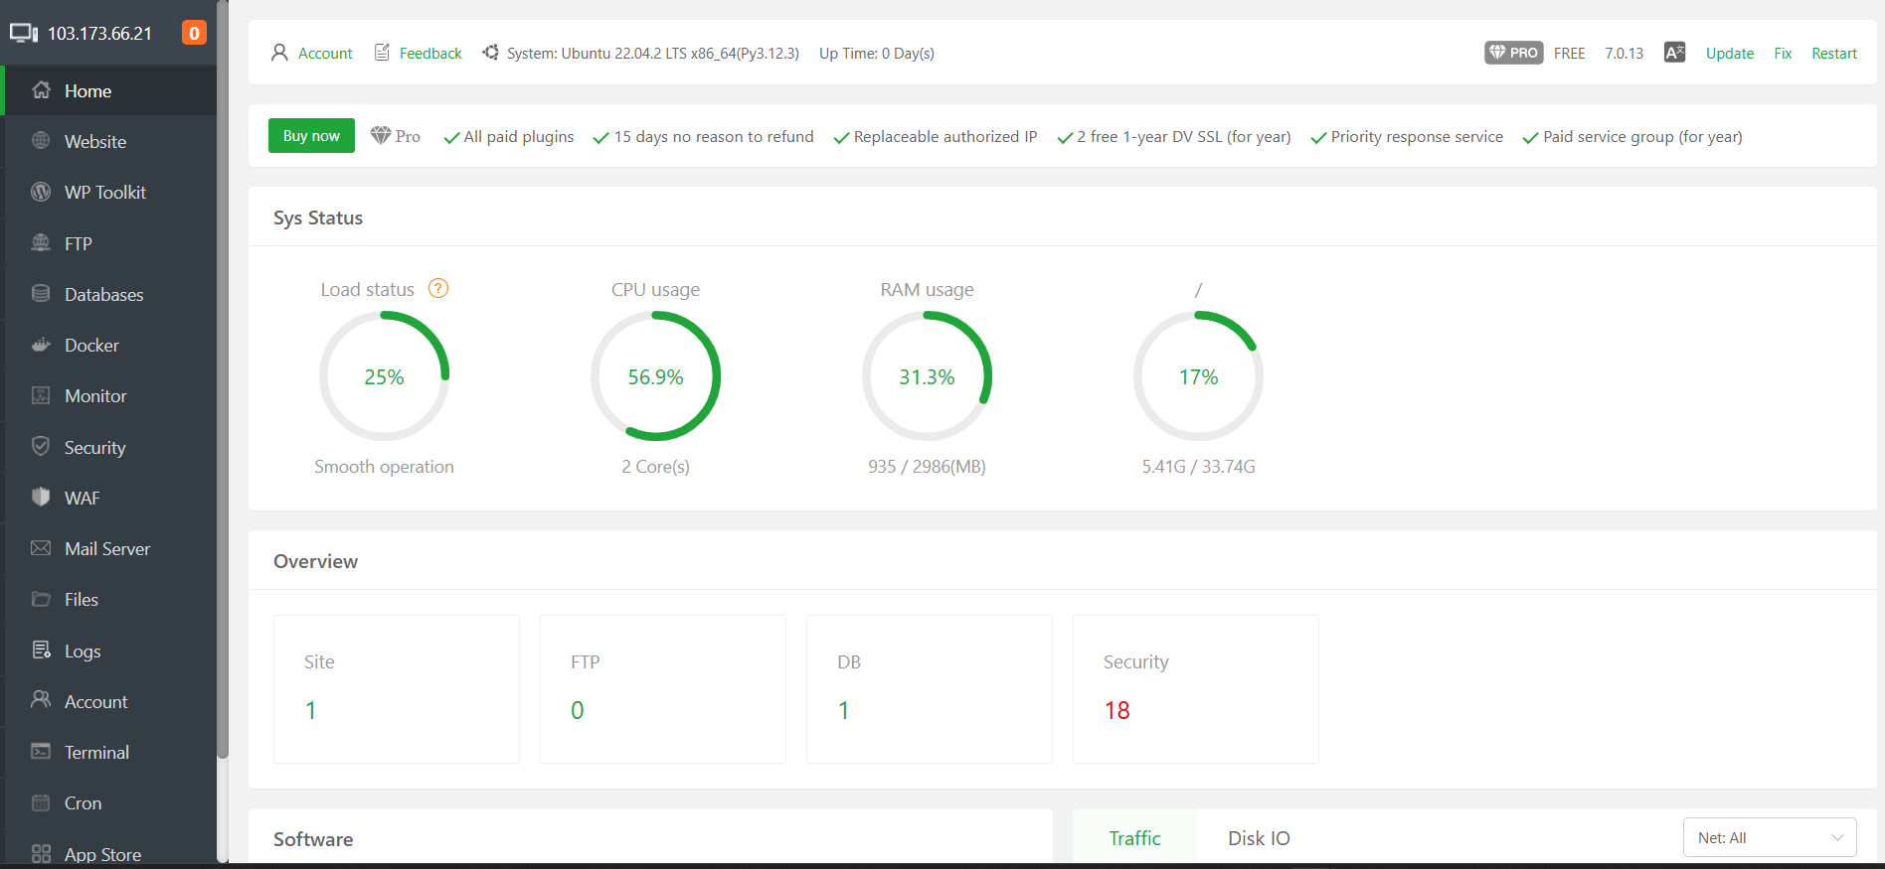Click the Databases stack icon
Image resolution: width=1885 pixels, height=869 pixels.
[41, 294]
